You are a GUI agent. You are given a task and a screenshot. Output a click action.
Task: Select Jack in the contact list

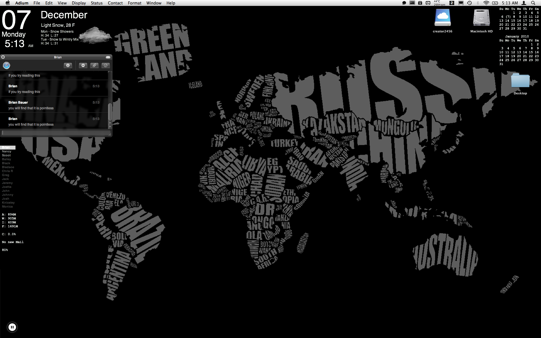point(5,179)
